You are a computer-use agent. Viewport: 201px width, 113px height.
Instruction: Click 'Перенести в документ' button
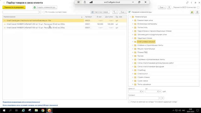pyautogui.click(x=14, y=7)
